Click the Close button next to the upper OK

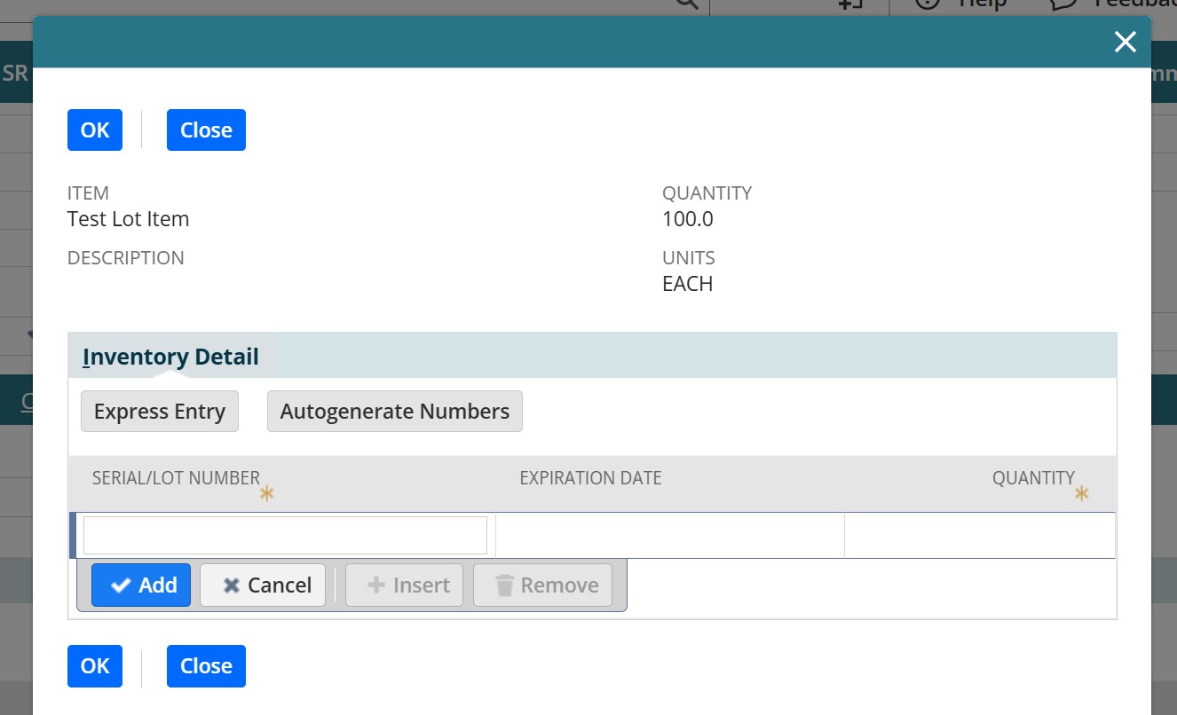click(206, 130)
